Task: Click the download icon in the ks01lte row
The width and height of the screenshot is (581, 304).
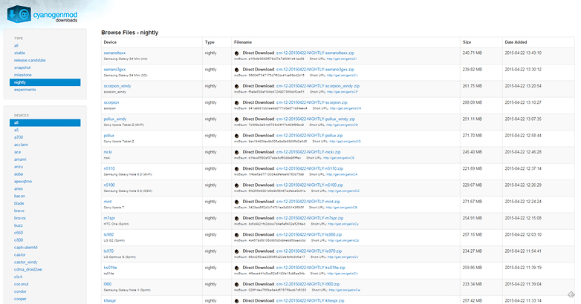Action: pyautogui.click(x=237, y=268)
